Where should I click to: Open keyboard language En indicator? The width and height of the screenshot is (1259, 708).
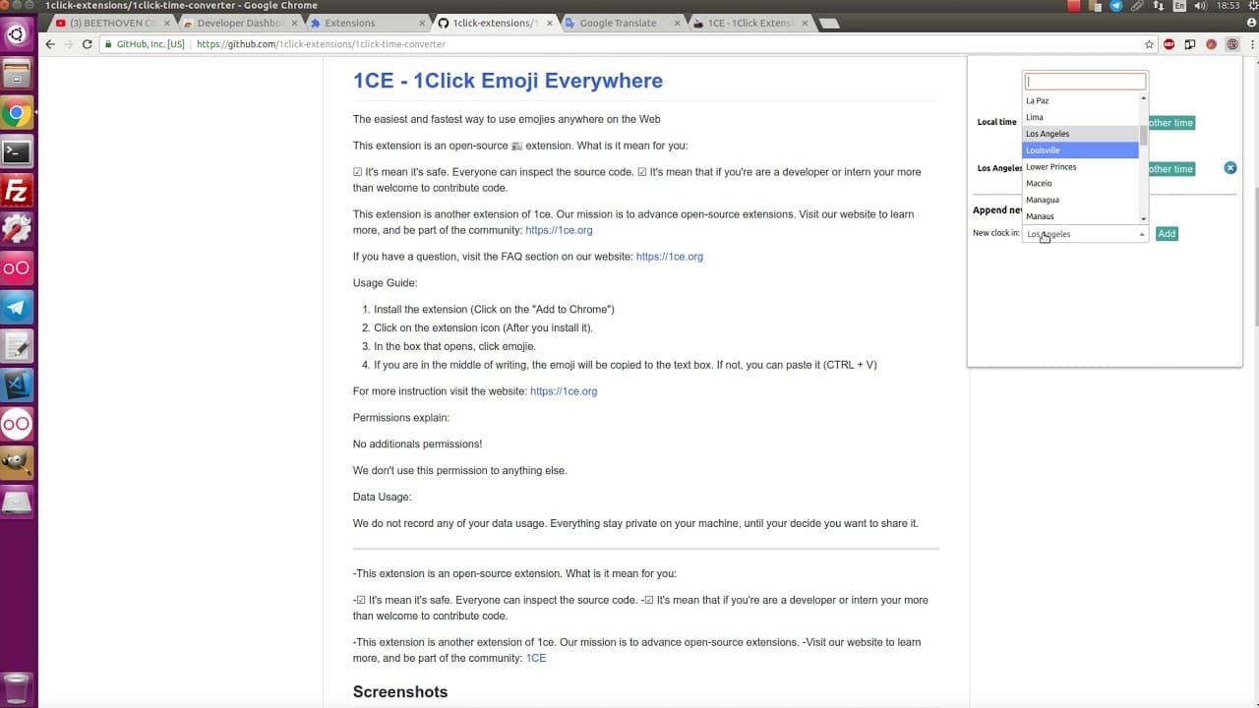coord(1179,6)
